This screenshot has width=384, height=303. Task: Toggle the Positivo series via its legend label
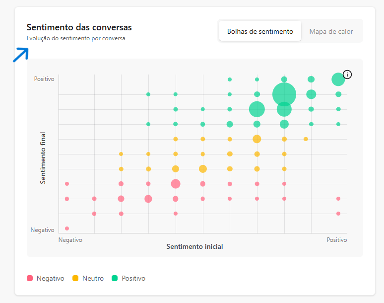pyautogui.click(x=133, y=278)
